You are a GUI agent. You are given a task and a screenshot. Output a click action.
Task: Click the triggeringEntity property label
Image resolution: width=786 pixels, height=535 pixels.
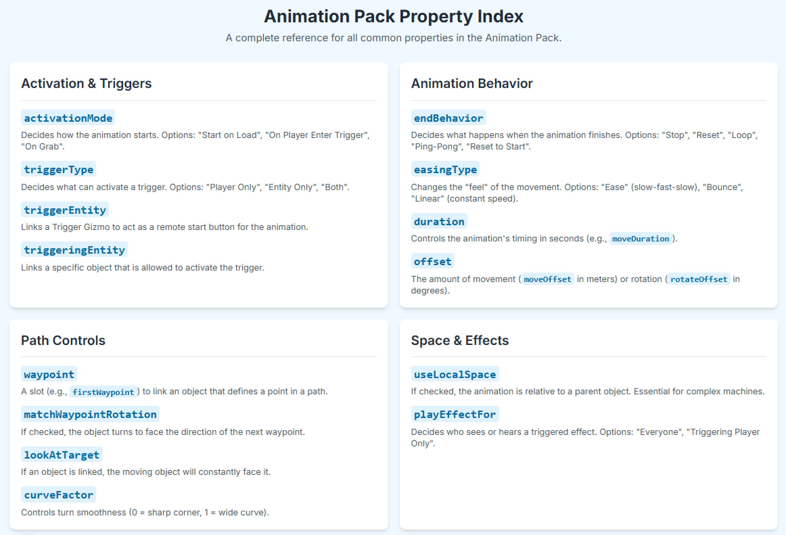[x=74, y=250]
